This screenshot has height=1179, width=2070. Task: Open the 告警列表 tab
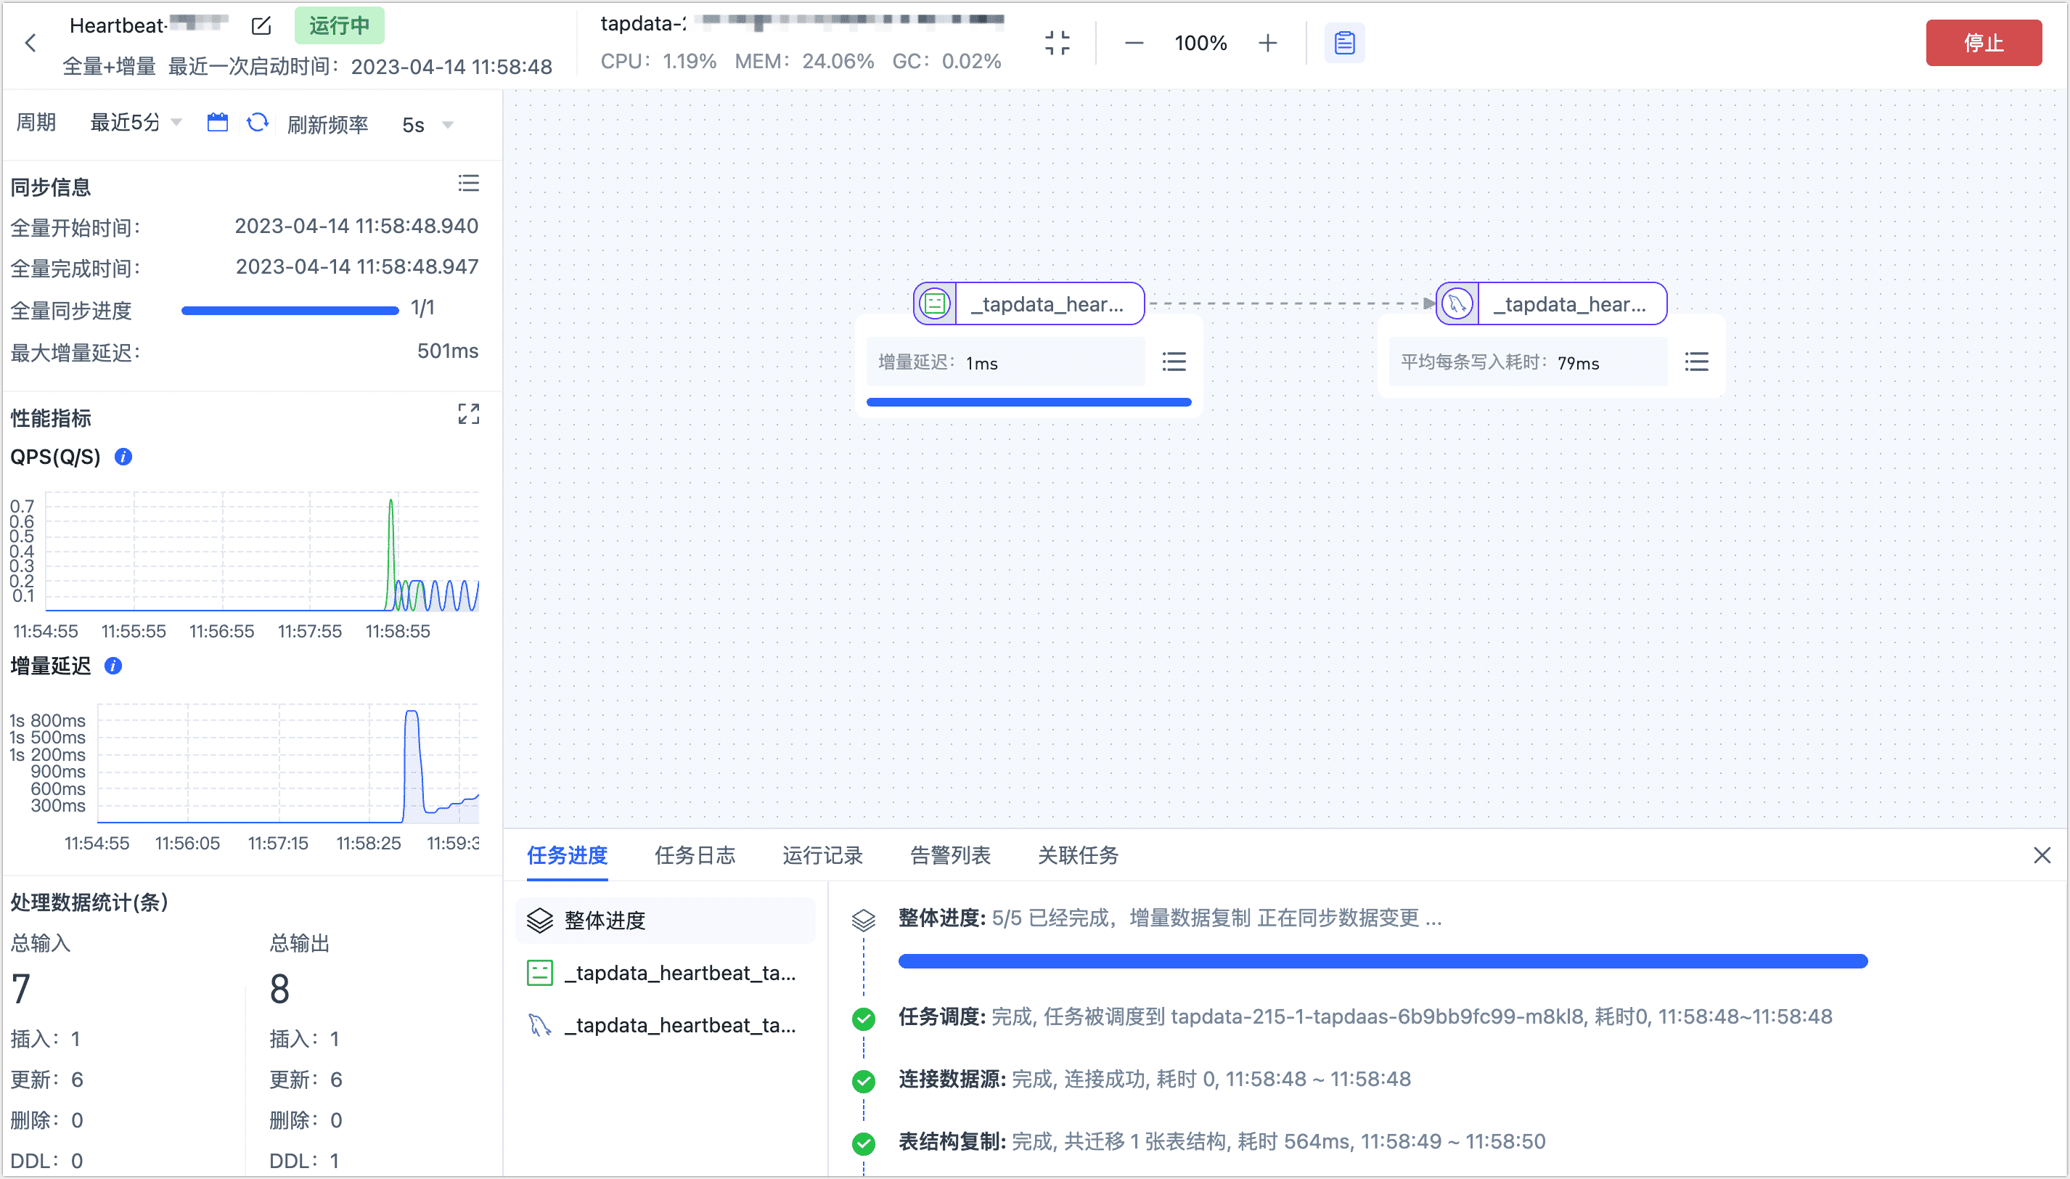pos(949,856)
